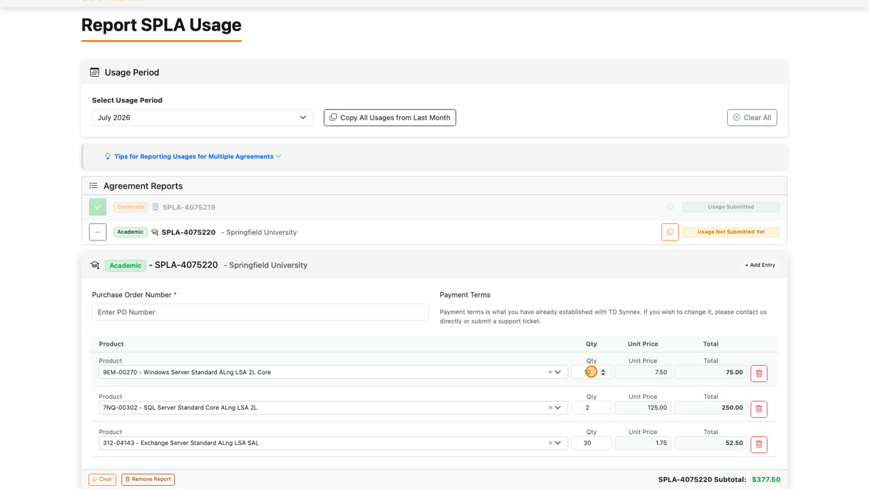Screen dimensions: 869x489
Task: Click the 7.50 unit price field
Action: [x=643, y=372]
